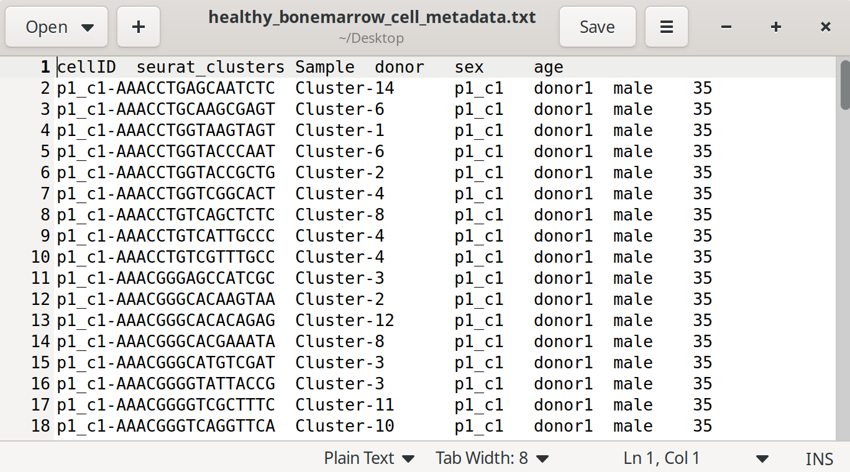Expand the Ln 1, Col 1 position menu
850x472 pixels.
pos(762,459)
